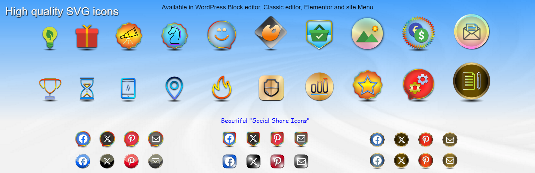Click the euro and dollar currency icon
Image resolution: width=535 pixels, height=173 pixels.
(419, 34)
